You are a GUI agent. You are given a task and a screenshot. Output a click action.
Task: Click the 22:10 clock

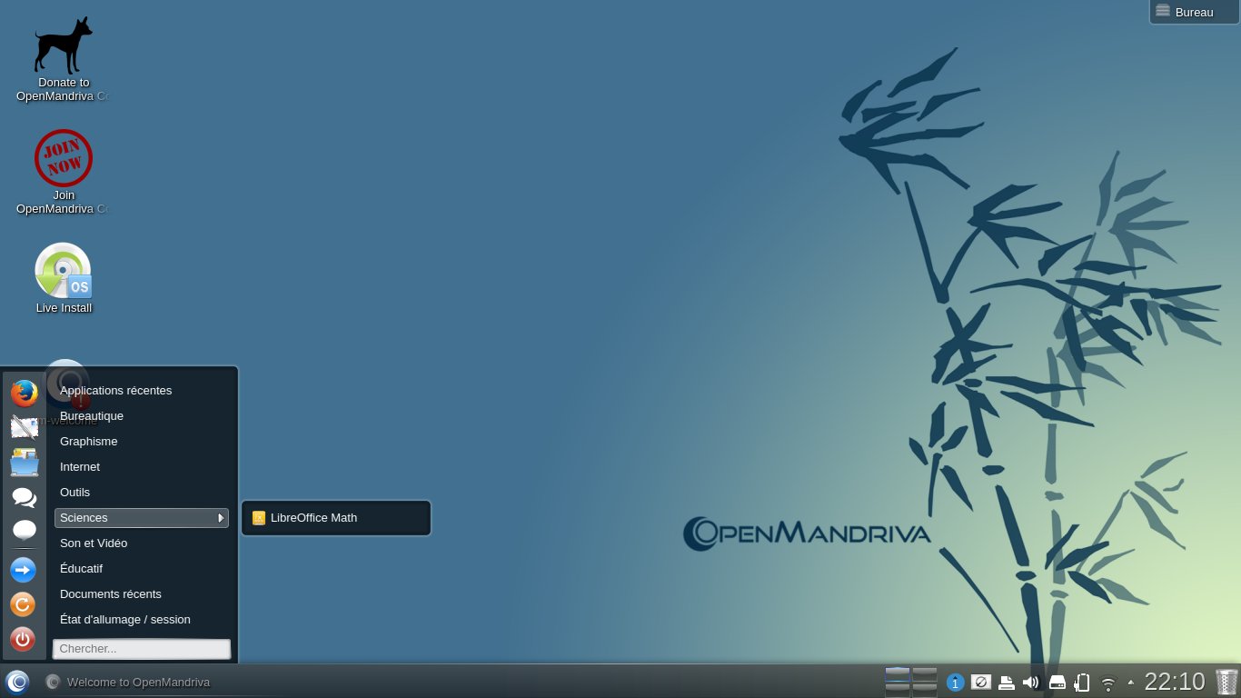click(x=1175, y=682)
